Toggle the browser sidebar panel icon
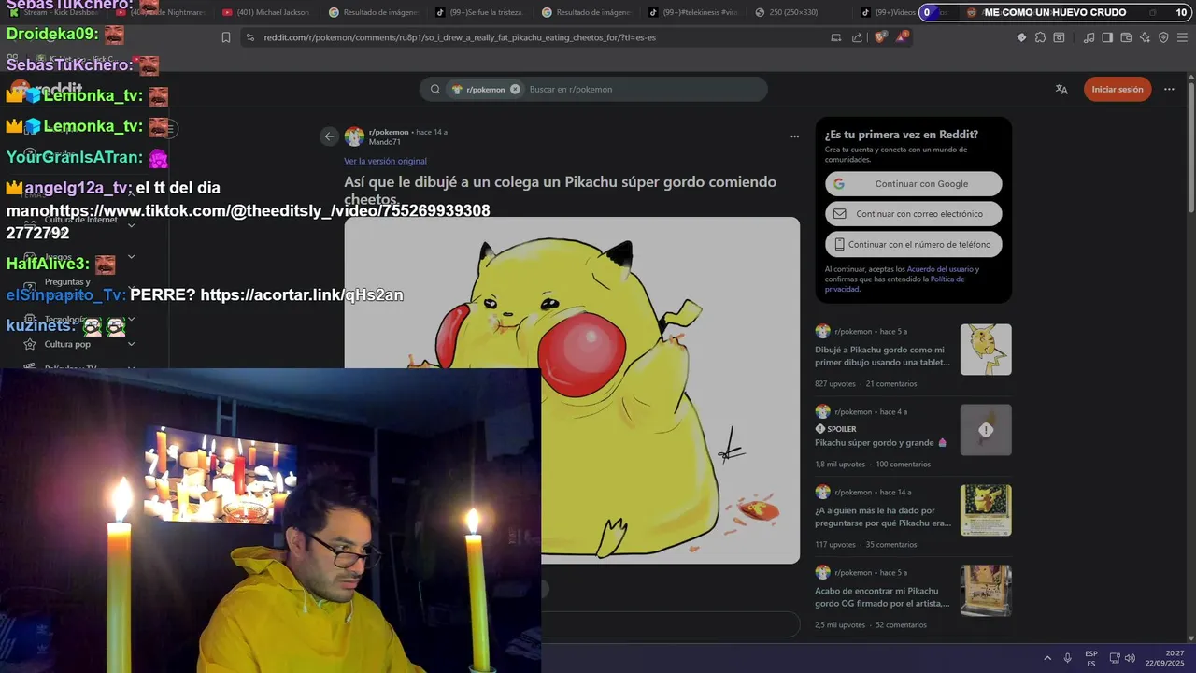Viewport: 1196px width, 673px height. [1107, 37]
